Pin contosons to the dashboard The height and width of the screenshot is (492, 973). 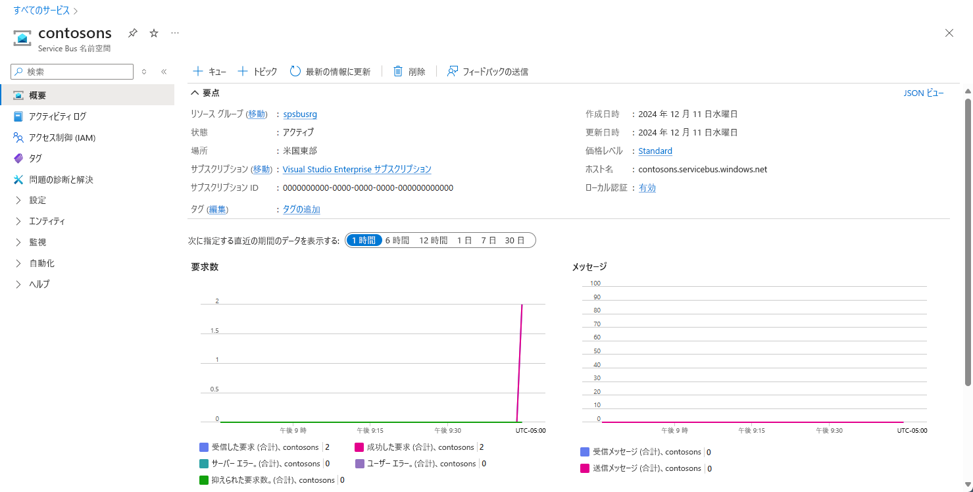coord(133,33)
